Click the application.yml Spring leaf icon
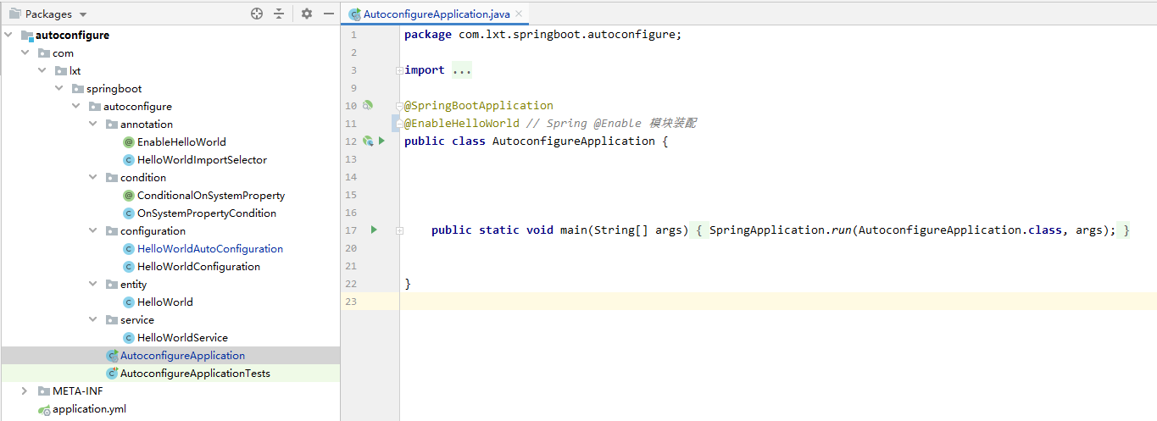 click(44, 409)
